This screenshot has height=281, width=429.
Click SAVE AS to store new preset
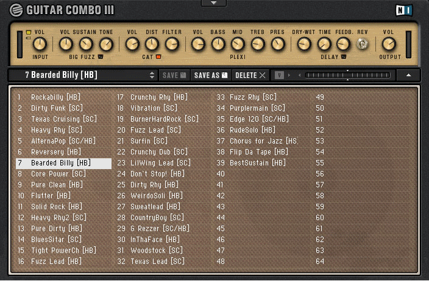click(211, 75)
